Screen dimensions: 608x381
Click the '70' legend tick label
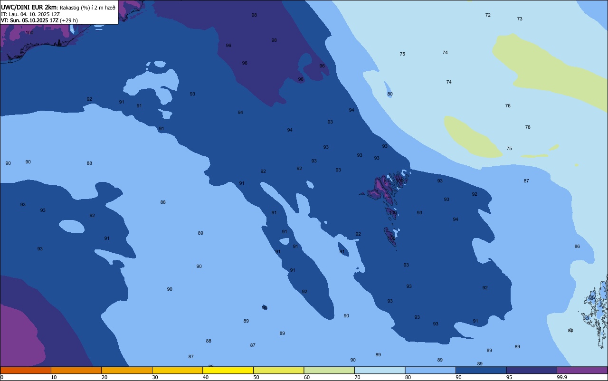(358, 377)
